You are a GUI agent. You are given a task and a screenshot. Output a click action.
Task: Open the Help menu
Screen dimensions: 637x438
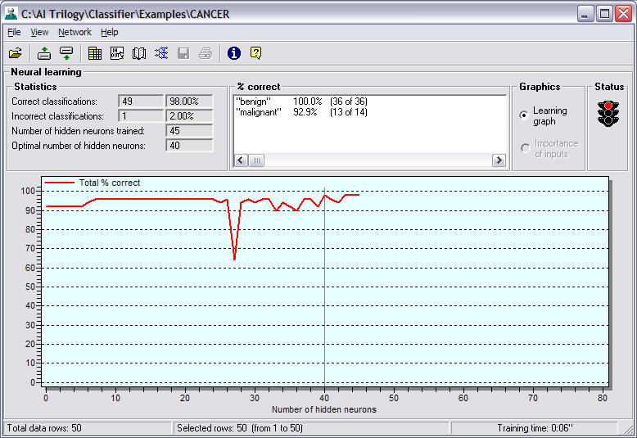[109, 32]
